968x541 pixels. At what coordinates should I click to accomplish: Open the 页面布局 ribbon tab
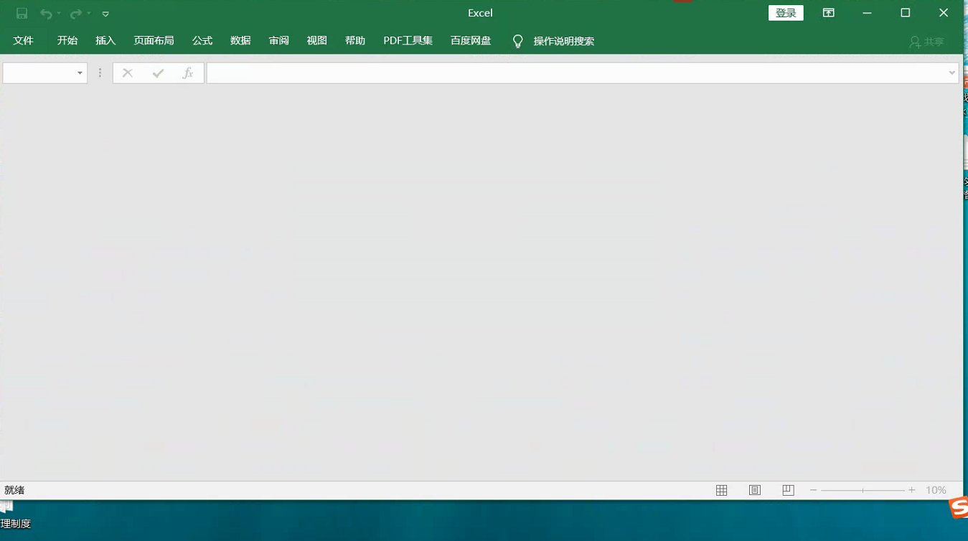pos(154,41)
